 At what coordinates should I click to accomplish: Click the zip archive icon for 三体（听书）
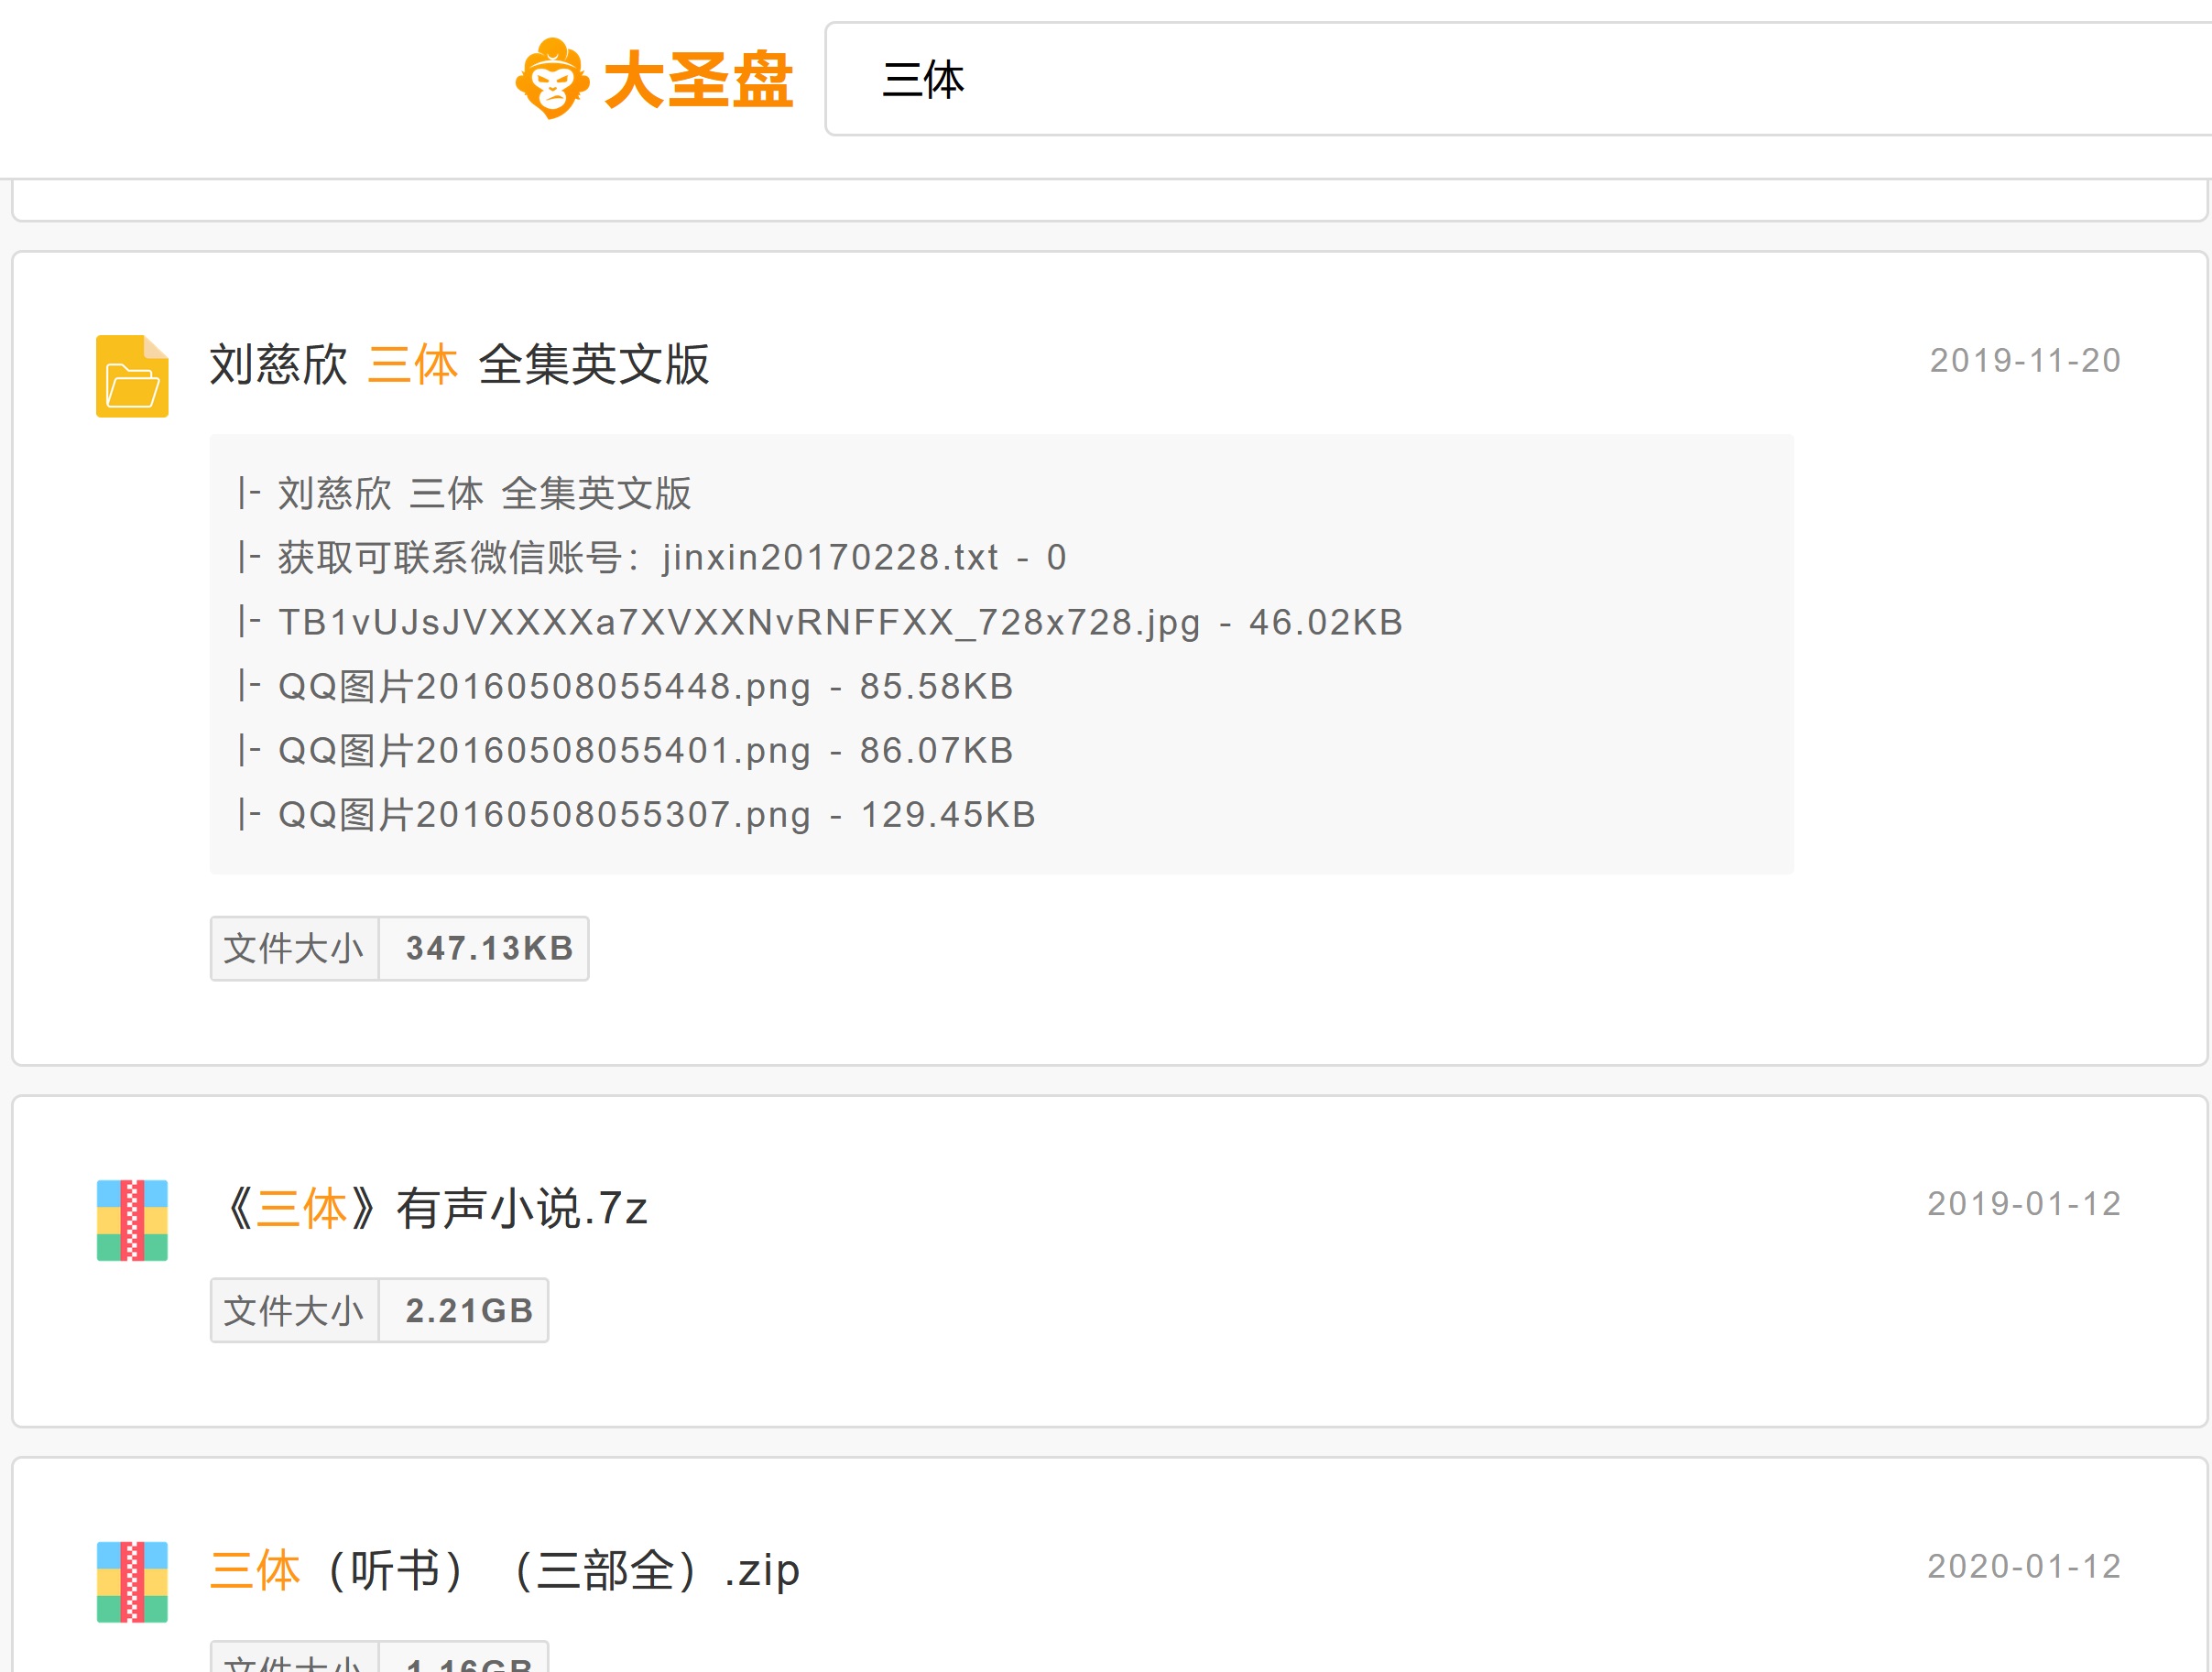pyautogui.click(x=132, y=1582)
